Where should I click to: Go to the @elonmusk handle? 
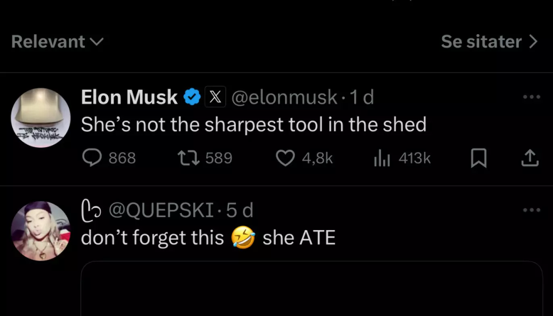coord(284,97)
